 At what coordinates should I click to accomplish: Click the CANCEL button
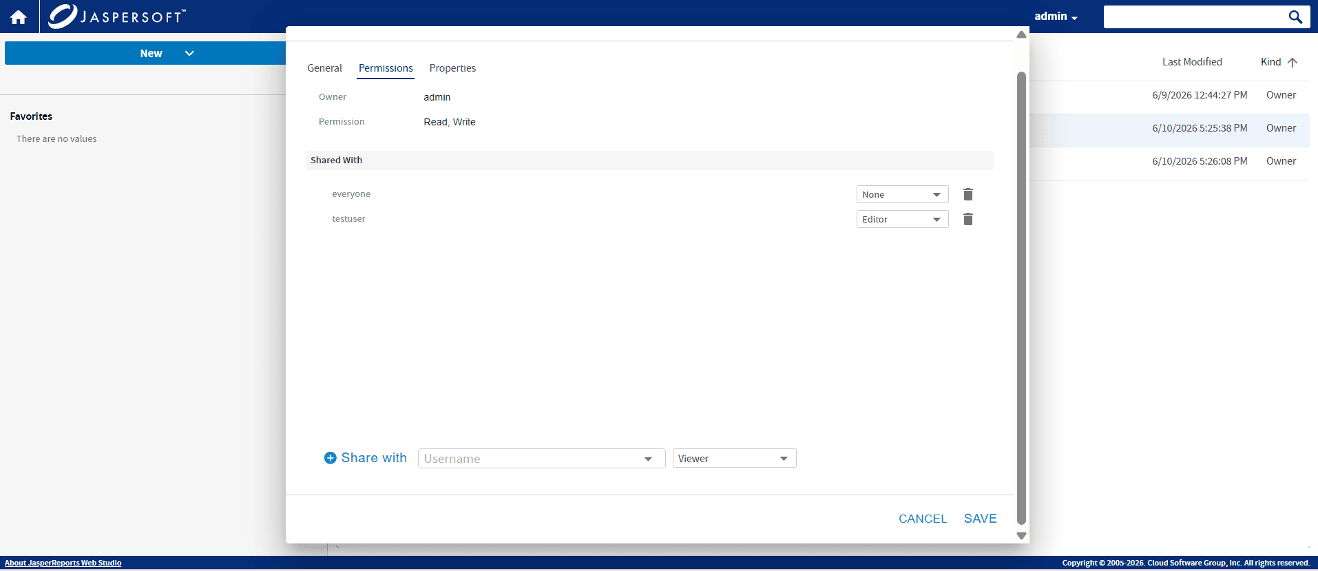923,519
